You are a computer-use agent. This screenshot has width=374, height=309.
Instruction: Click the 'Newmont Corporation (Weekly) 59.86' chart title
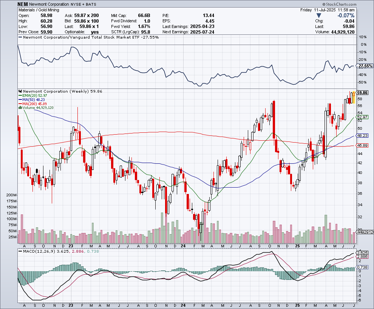[x=62, y=91]
